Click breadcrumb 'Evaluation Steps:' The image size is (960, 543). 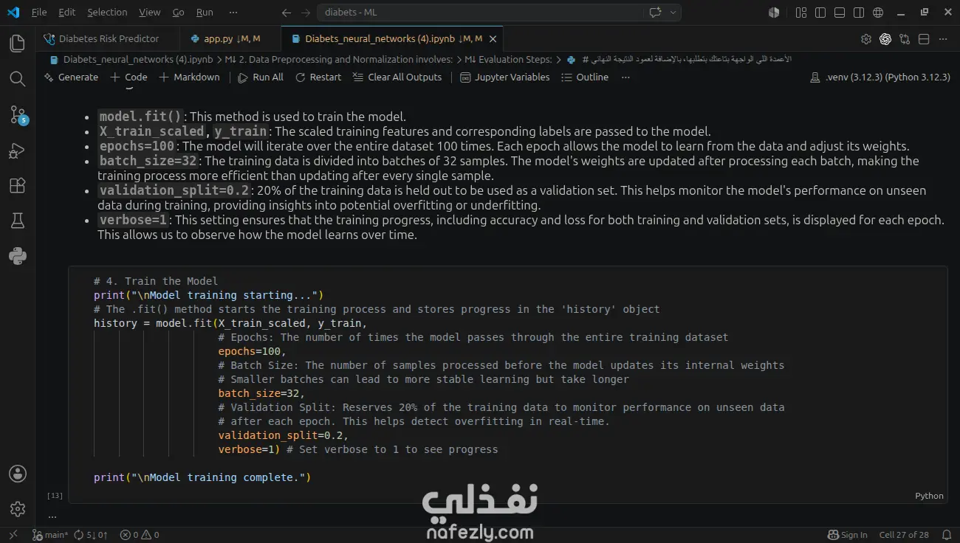508,59
